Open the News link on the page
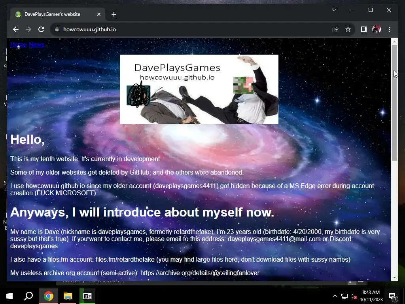 coord(37,45)
